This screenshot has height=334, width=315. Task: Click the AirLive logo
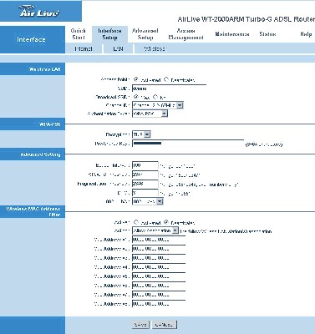[x=39, y=12]
